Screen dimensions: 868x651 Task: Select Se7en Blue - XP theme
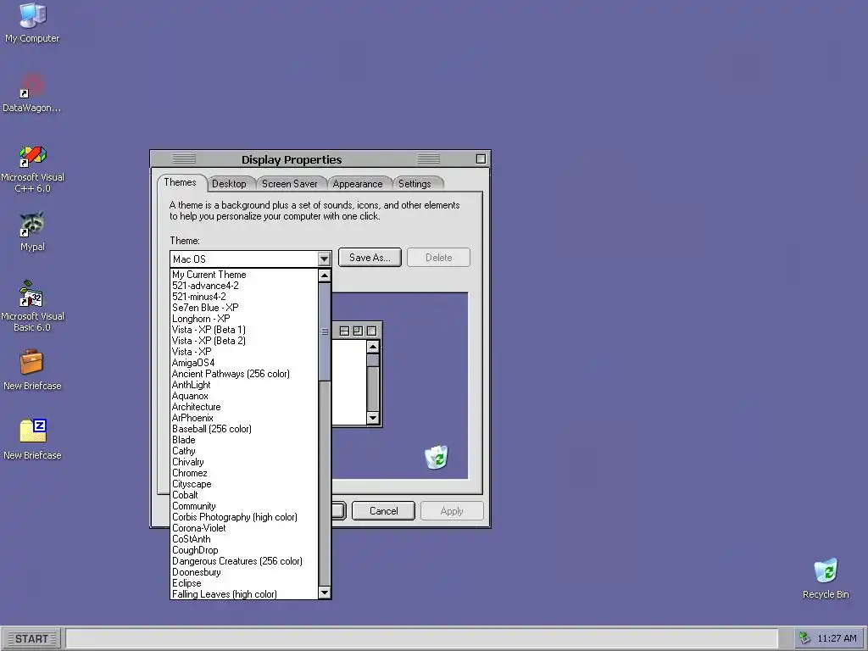click(244, 308)
